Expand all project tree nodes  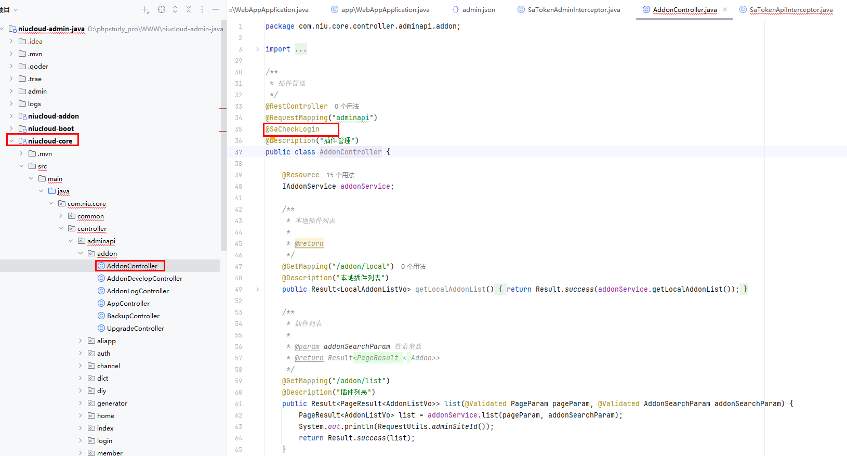click(175, 9)
